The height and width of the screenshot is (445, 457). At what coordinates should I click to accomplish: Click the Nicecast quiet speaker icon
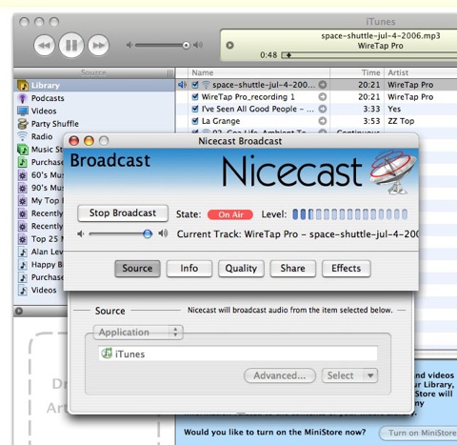click(x=81, y=234)
